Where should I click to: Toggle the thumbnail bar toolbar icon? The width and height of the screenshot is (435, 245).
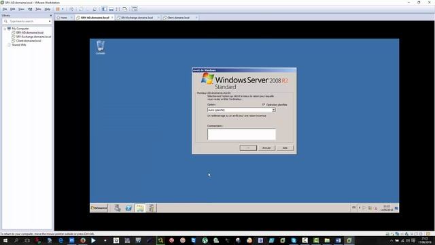(111, 9)
